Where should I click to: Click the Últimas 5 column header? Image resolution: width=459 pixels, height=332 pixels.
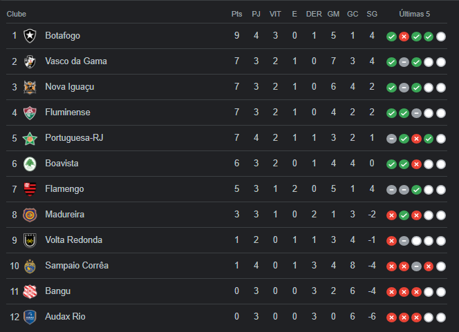tap(415, 14)
